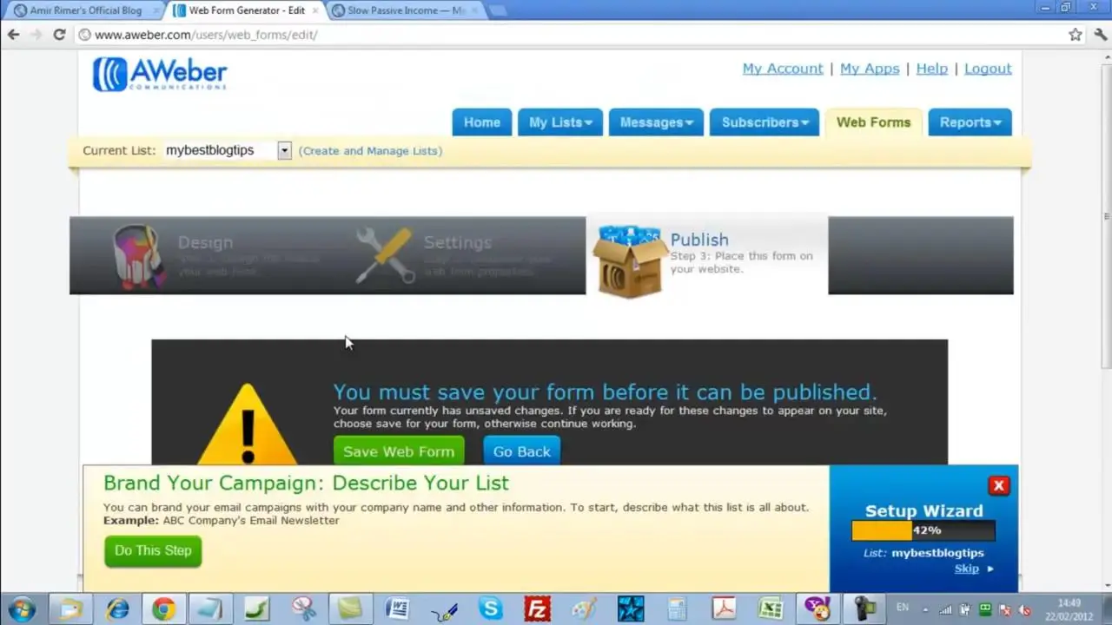This screenshot has height=625, width=1112.
Task: Open the blue star taskbar application
Action: click(x=631, y=609)
